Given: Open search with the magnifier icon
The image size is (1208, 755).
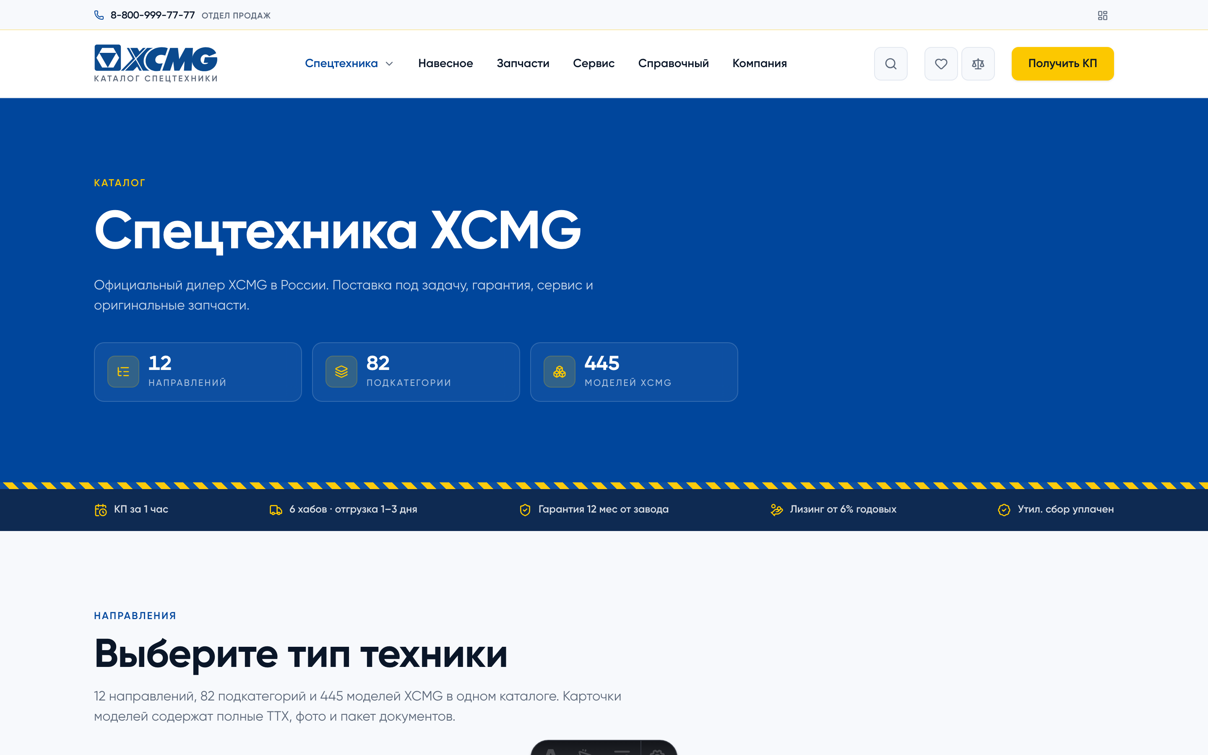Looking at the screenshot, I should pyautogui.click(x=890, y=63).
